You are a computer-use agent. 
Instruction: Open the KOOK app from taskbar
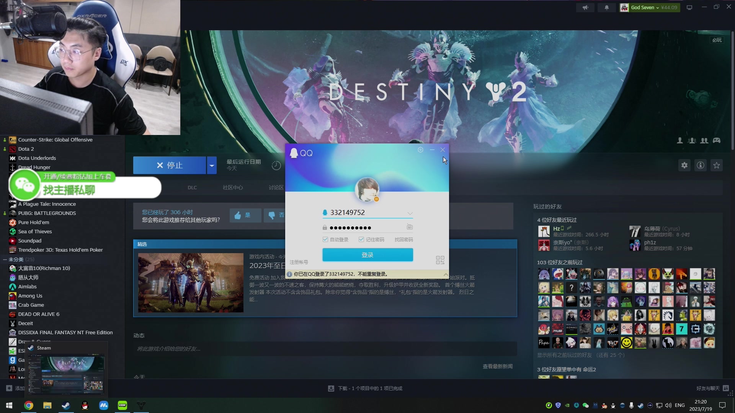pyautogui.click(x=122, y=405)
